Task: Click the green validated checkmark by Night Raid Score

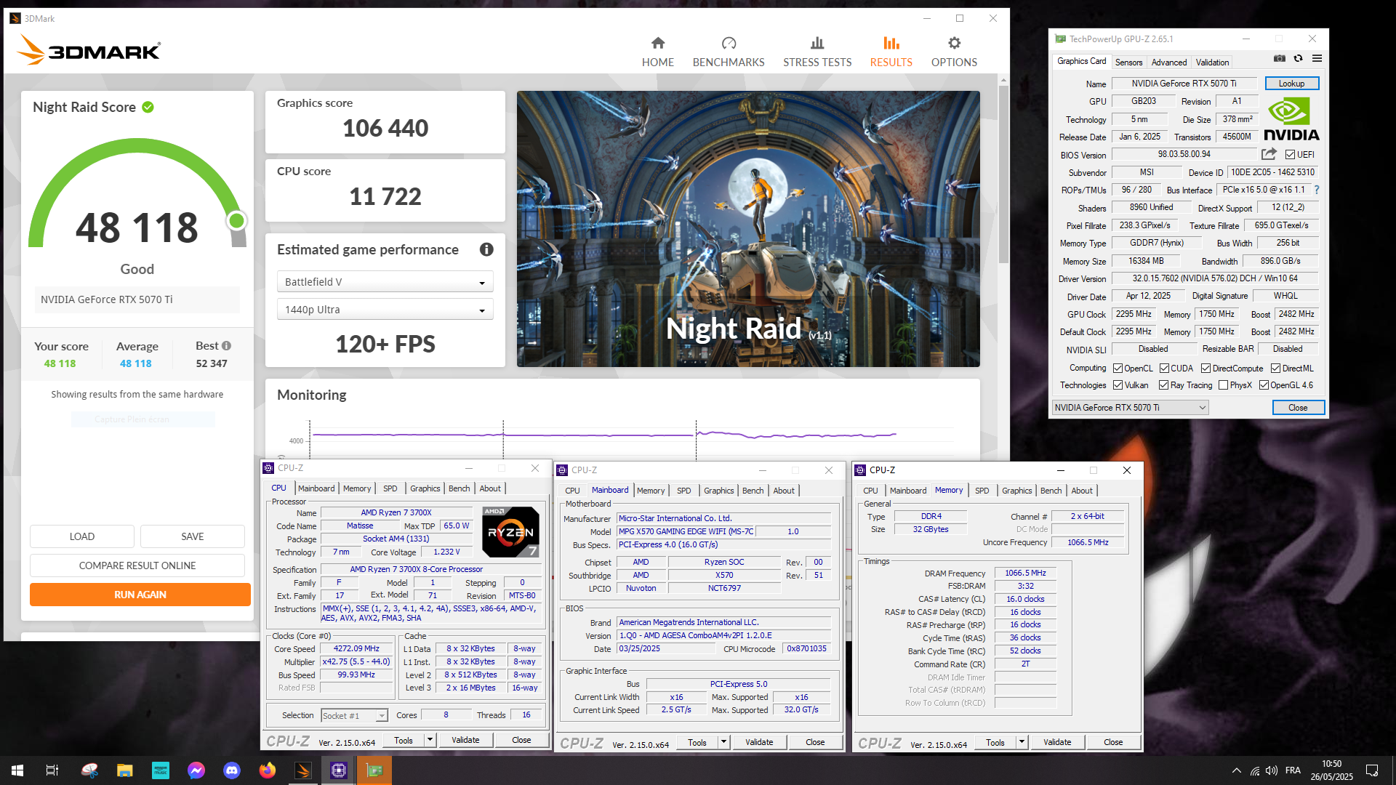Action: pos(148,107)
